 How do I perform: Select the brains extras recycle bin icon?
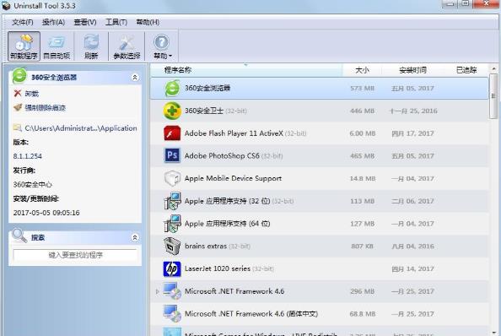tap(172, 246)
